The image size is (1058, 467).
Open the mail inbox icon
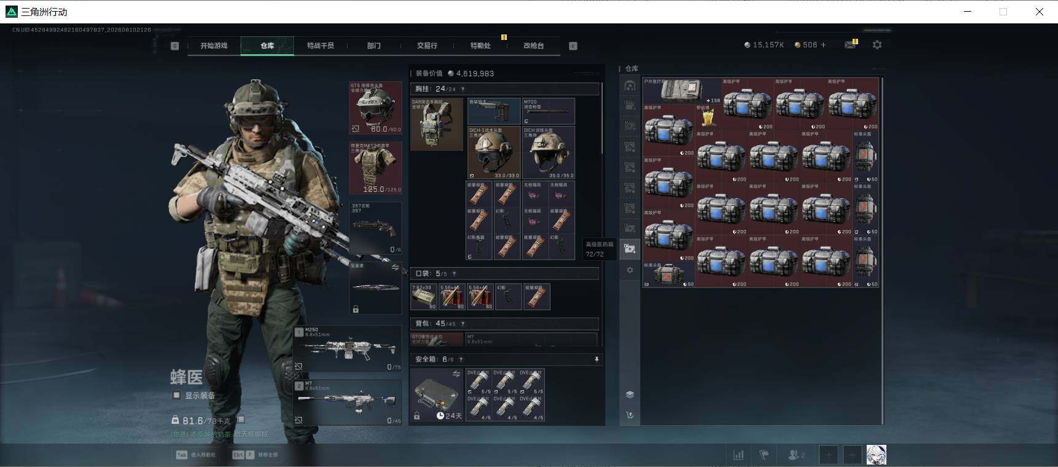850,45
